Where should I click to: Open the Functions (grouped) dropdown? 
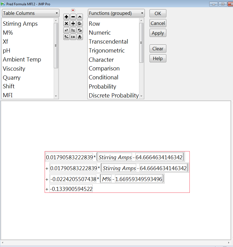pyautogui.click(x=116, y=13)
